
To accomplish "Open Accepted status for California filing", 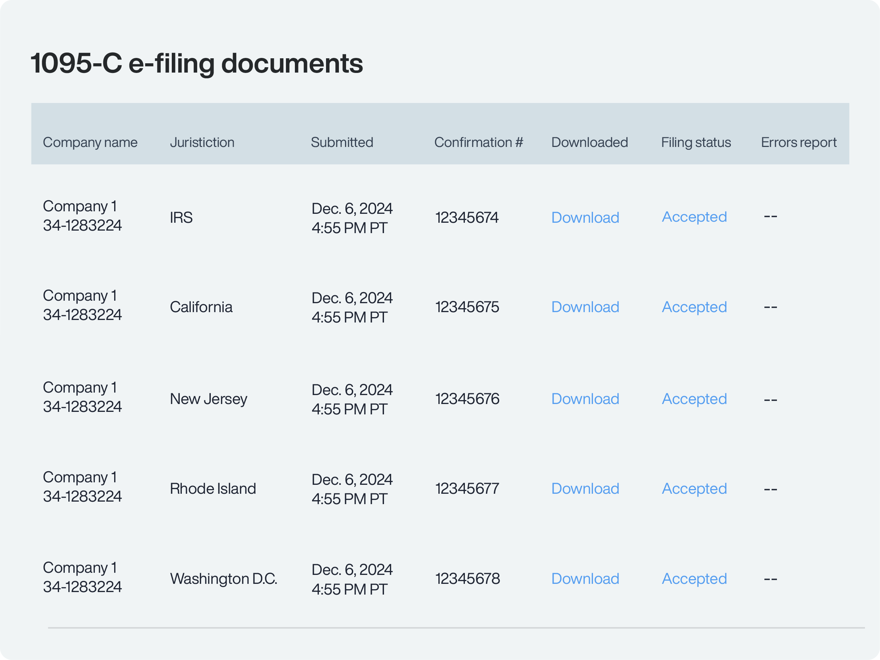I will [x=694, y=307].
